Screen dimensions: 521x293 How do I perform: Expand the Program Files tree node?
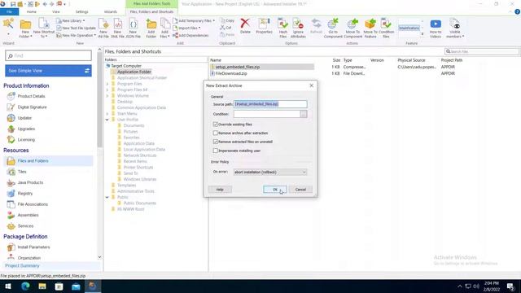[107, 84]
